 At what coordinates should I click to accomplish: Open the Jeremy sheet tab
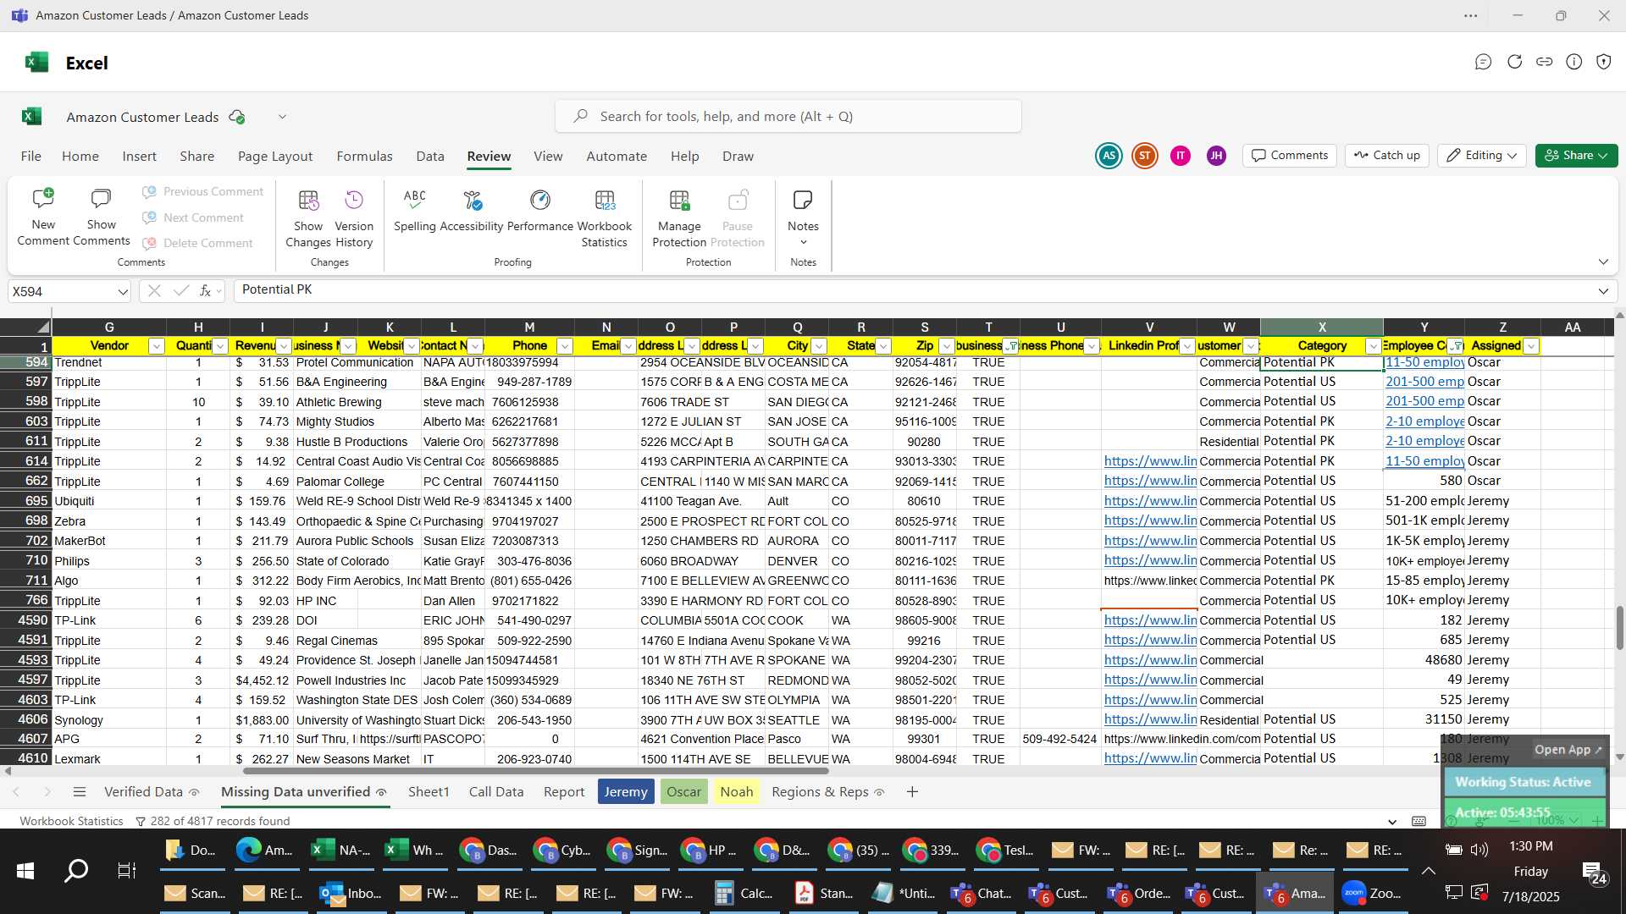click(x=626, y=792)
